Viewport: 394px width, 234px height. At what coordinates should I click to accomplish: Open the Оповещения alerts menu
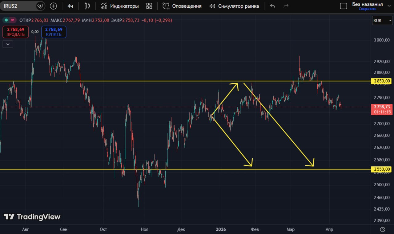pos(182,6)
